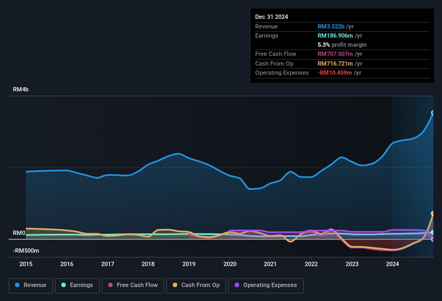Click the Operating Expenses end point marker

coord(433,239)
